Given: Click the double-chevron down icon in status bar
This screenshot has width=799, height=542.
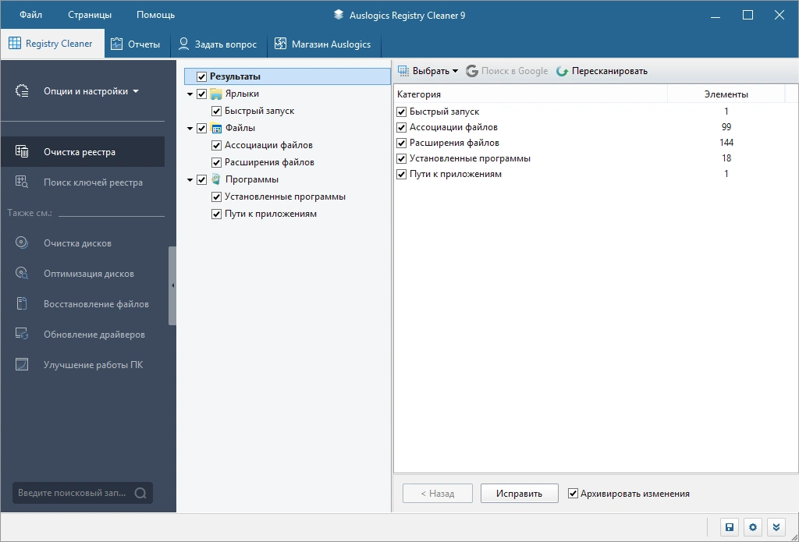Looking at the screenshot, I should point(776,527).
